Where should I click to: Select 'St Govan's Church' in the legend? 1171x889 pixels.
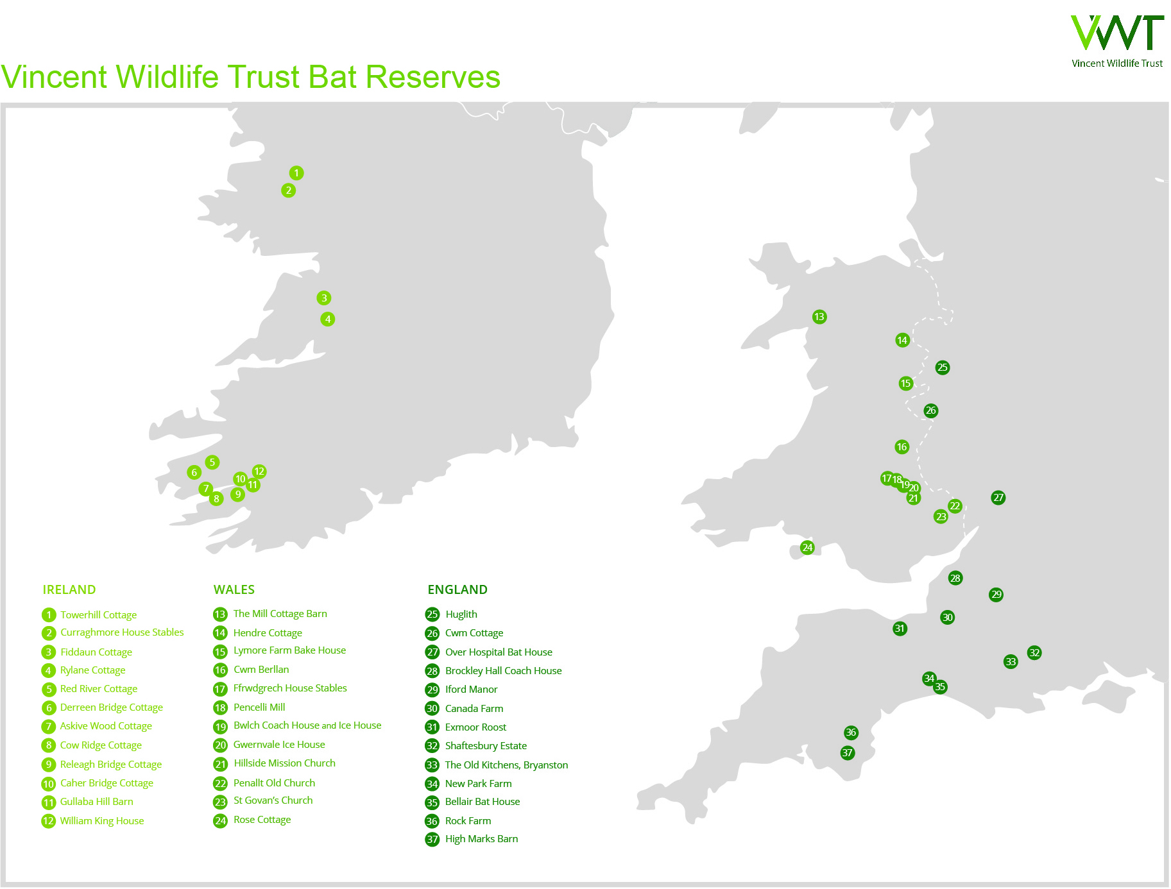click(273, 800)
